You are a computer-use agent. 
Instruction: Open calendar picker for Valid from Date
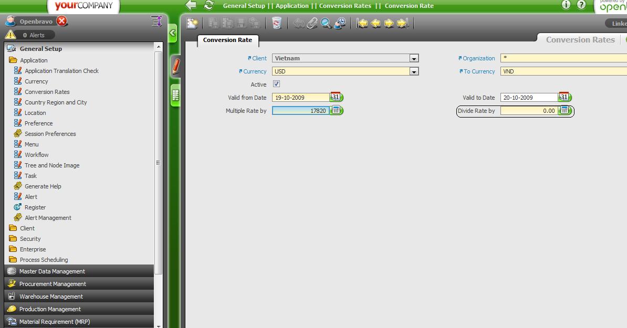336,97
